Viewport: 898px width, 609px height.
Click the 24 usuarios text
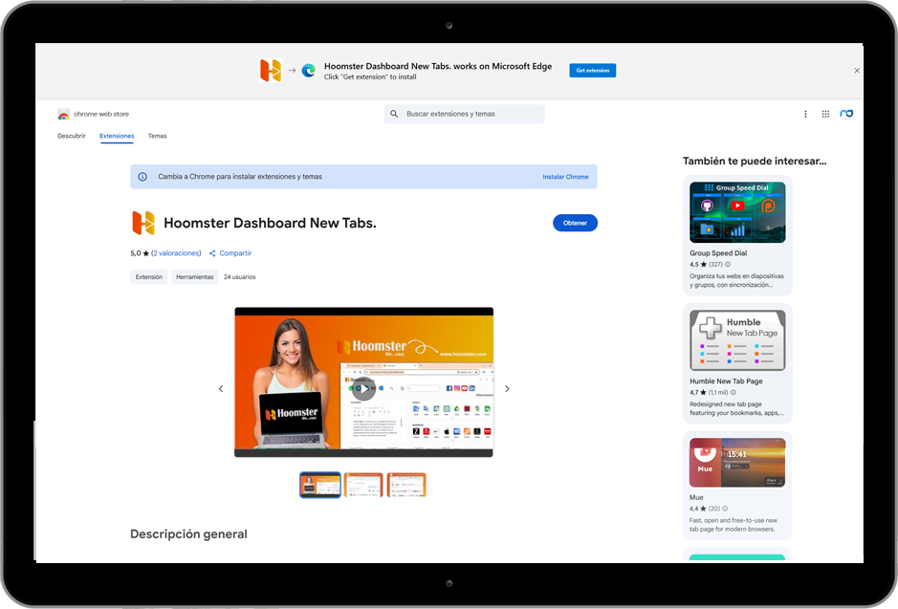pos(239,277)
